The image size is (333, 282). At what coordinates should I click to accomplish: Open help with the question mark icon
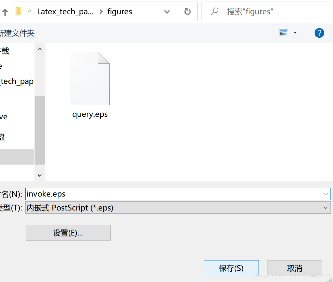tap(319, 33)
